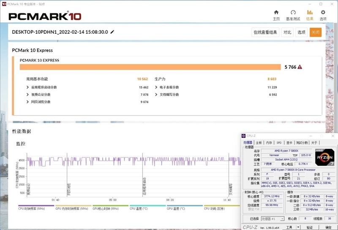Expand 电子表格分数 row
The height and width of the screenshot is (230, 338).
(156, 87)
